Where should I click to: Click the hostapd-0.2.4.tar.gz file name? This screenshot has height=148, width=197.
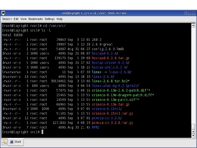pos(111,58)
